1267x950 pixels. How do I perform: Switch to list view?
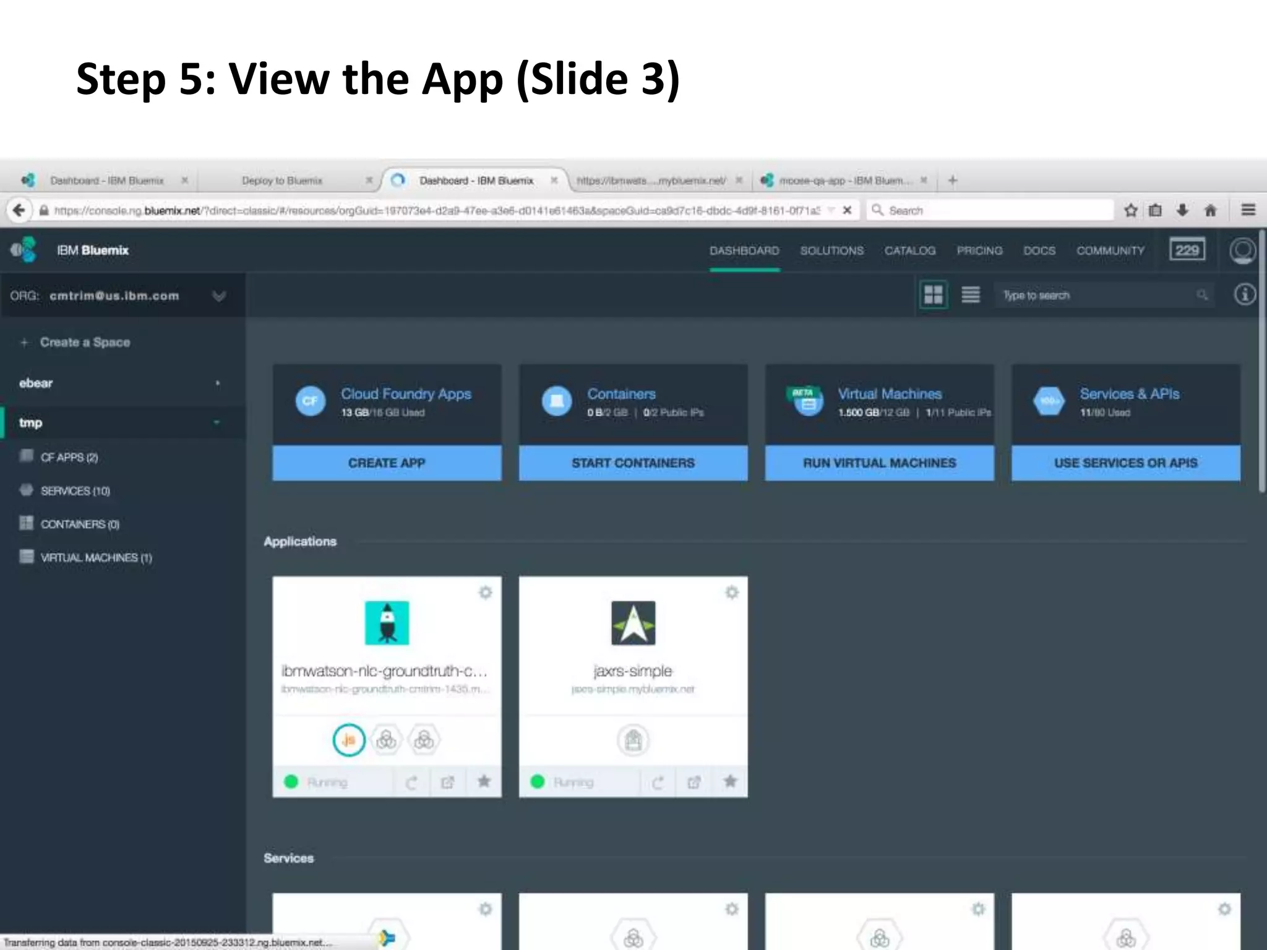970,295
